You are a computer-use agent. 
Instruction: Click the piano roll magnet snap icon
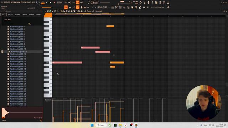pyautogui.click(x=50, y=11)
